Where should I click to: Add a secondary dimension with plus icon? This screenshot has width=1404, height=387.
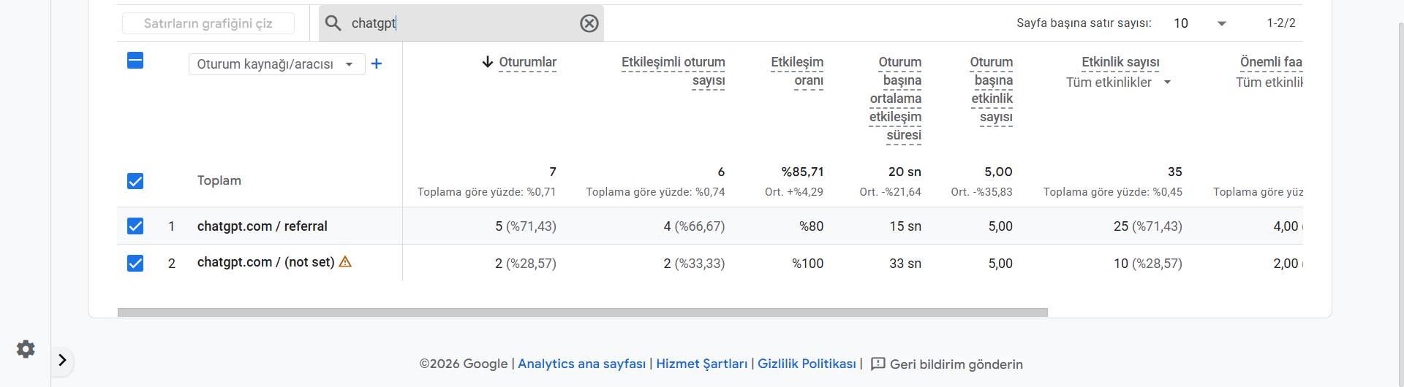[x=377, y=64]
